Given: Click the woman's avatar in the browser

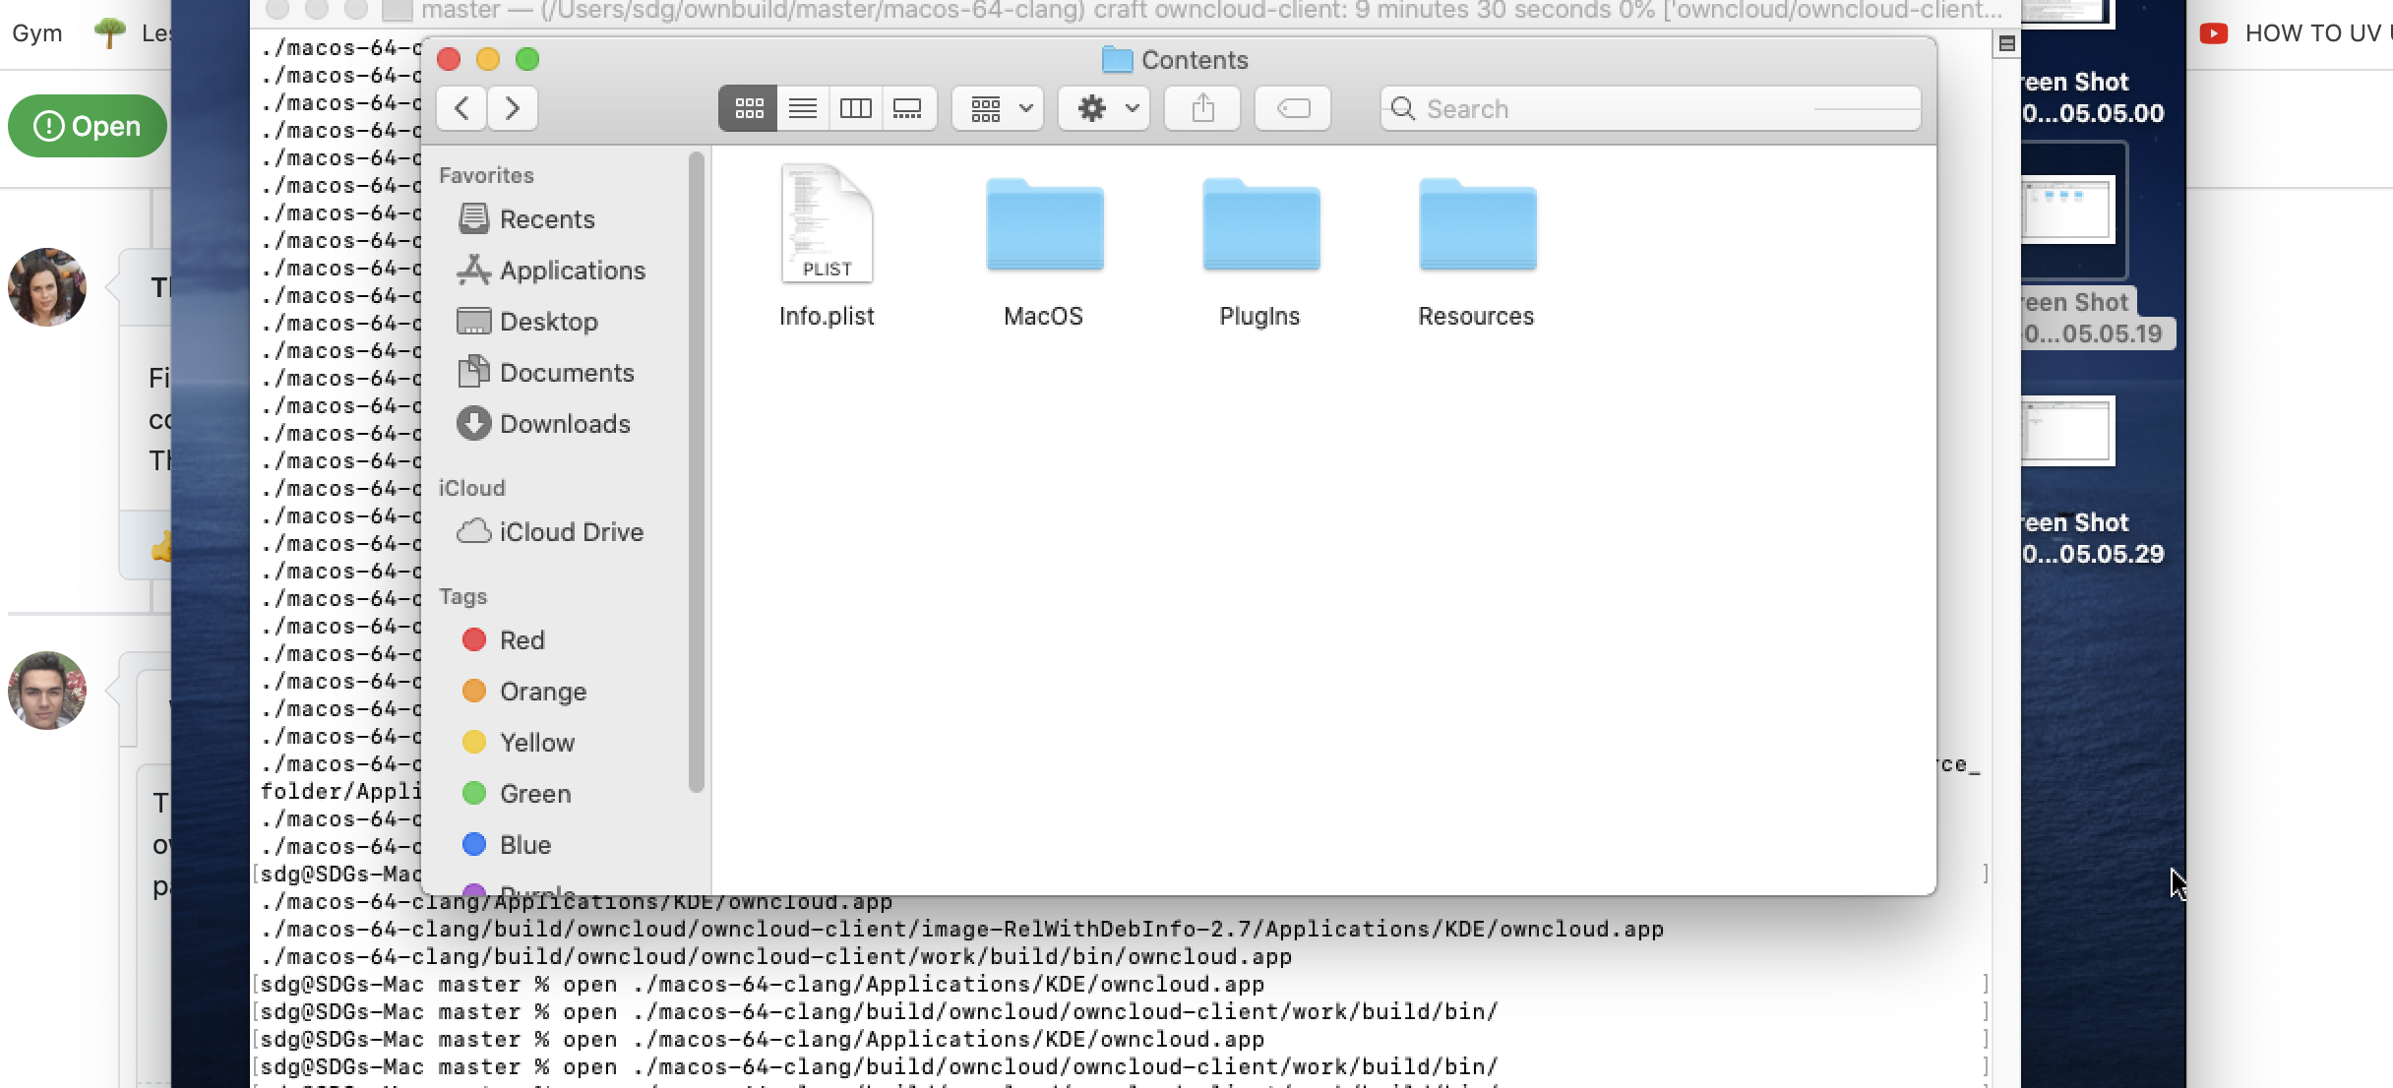Looking at the screenshot, I should coord(46,287).
